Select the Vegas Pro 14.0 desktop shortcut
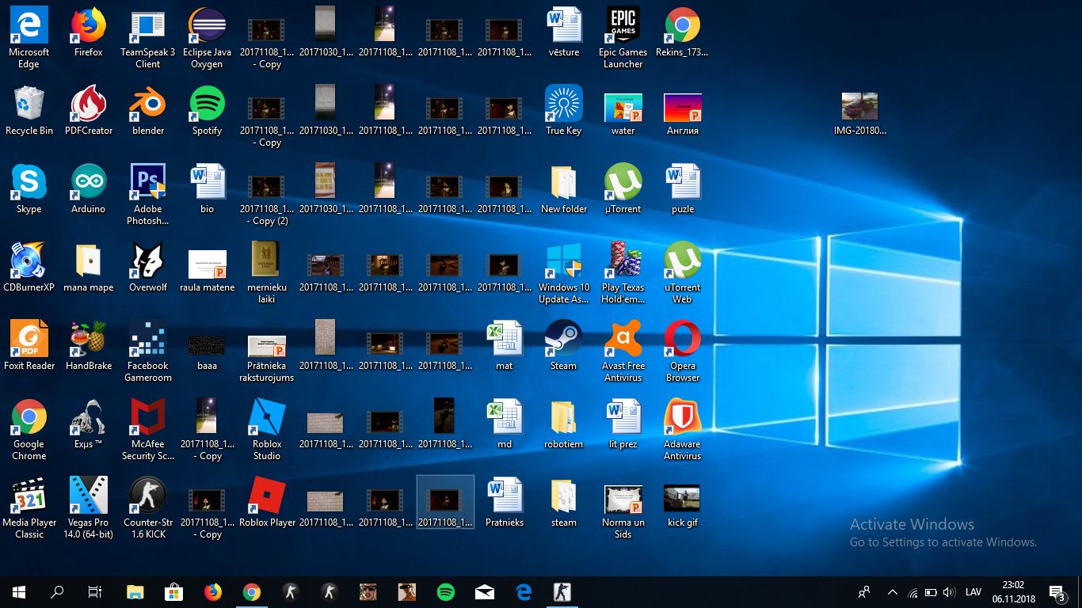Image resolution: width=1082 pixels, height=608 pixels. [89, 508]
